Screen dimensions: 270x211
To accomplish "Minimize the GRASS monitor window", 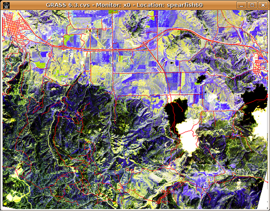I will click(241, 5).
